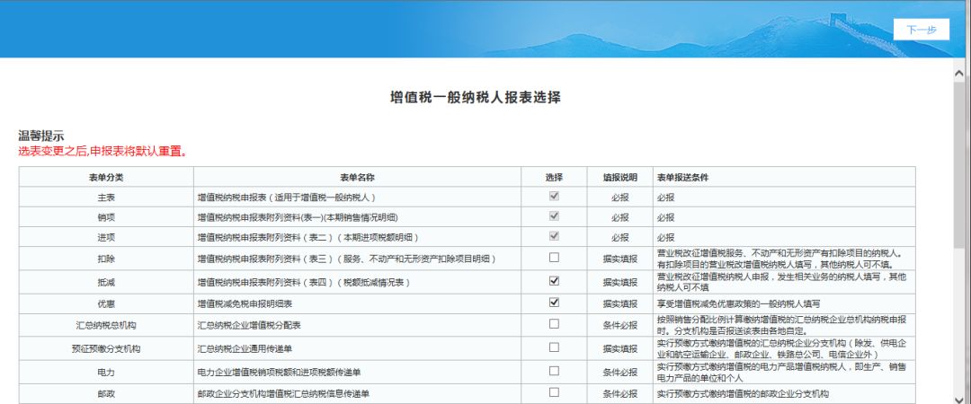The image size is (971, 404).
Task: Toggle checkbox for 进项 附列资料(表二)
Action: [x=554, y=237]
